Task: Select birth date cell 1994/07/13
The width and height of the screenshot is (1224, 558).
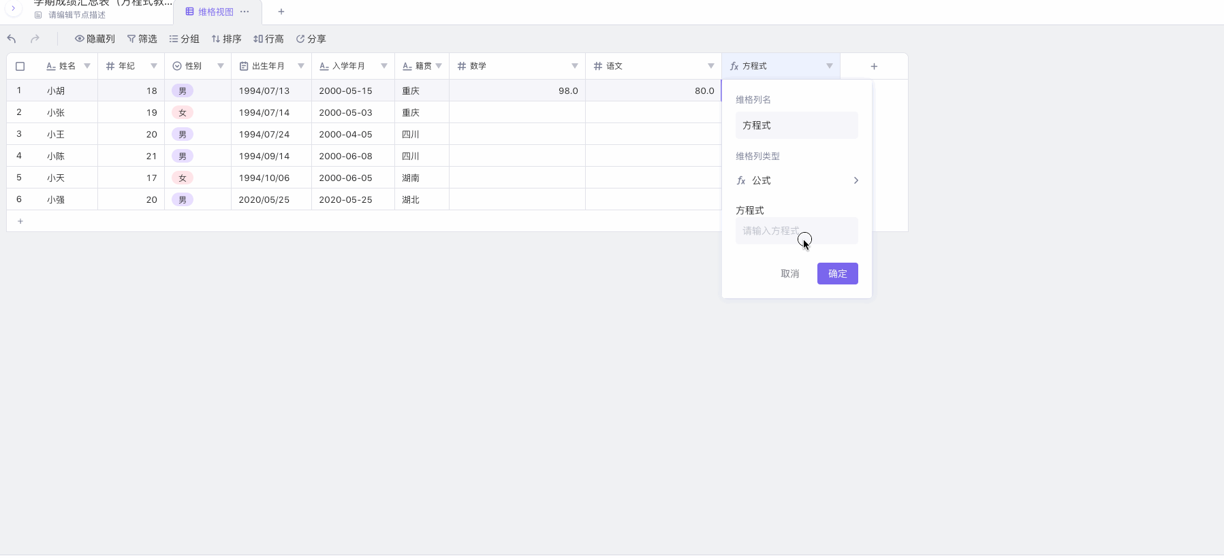Action: point(271,91)
